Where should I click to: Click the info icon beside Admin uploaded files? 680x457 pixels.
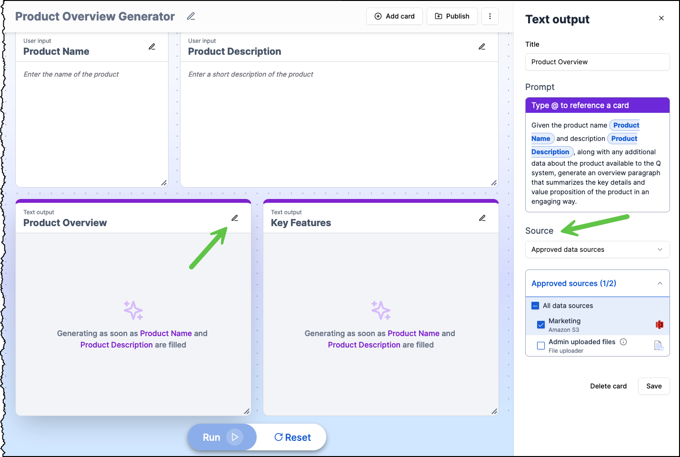click(623, 342)
